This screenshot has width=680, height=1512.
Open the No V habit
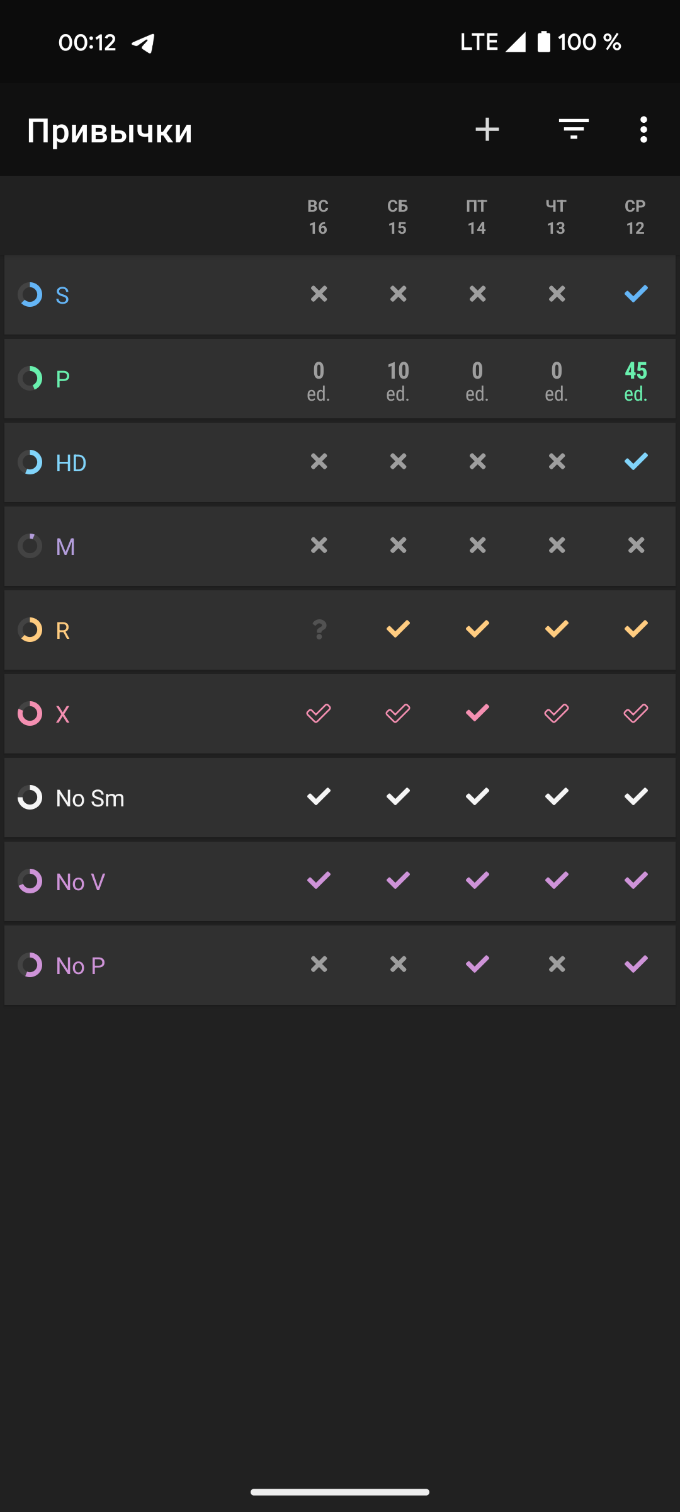(x=81, y=882)
